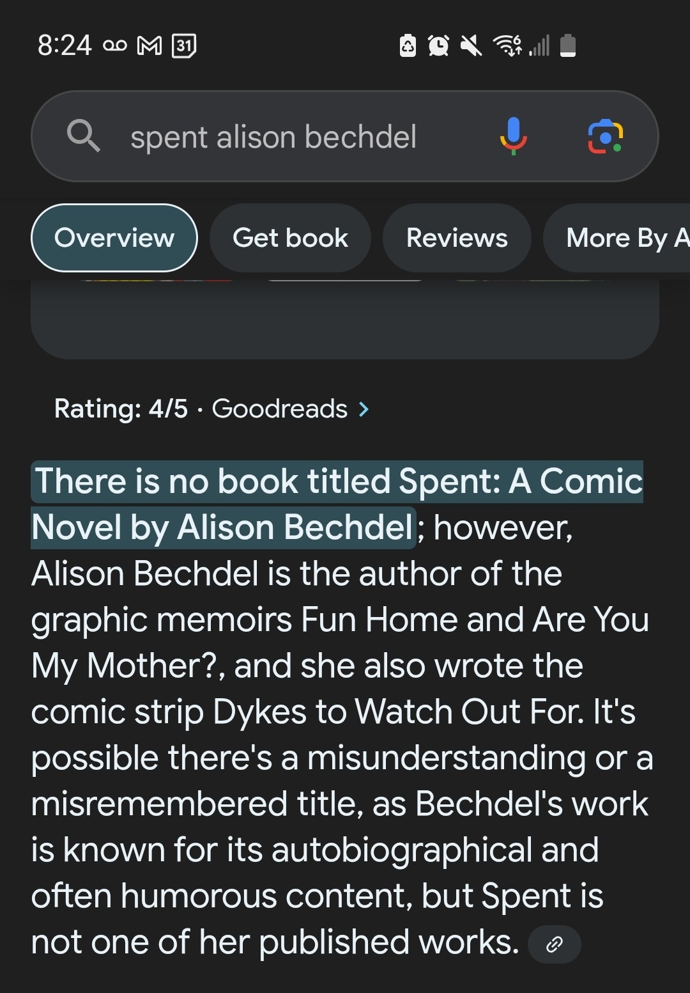The image size is (690, 993).
Task: Open the Goodreads rating link
Action: click(x=279, y=409)
